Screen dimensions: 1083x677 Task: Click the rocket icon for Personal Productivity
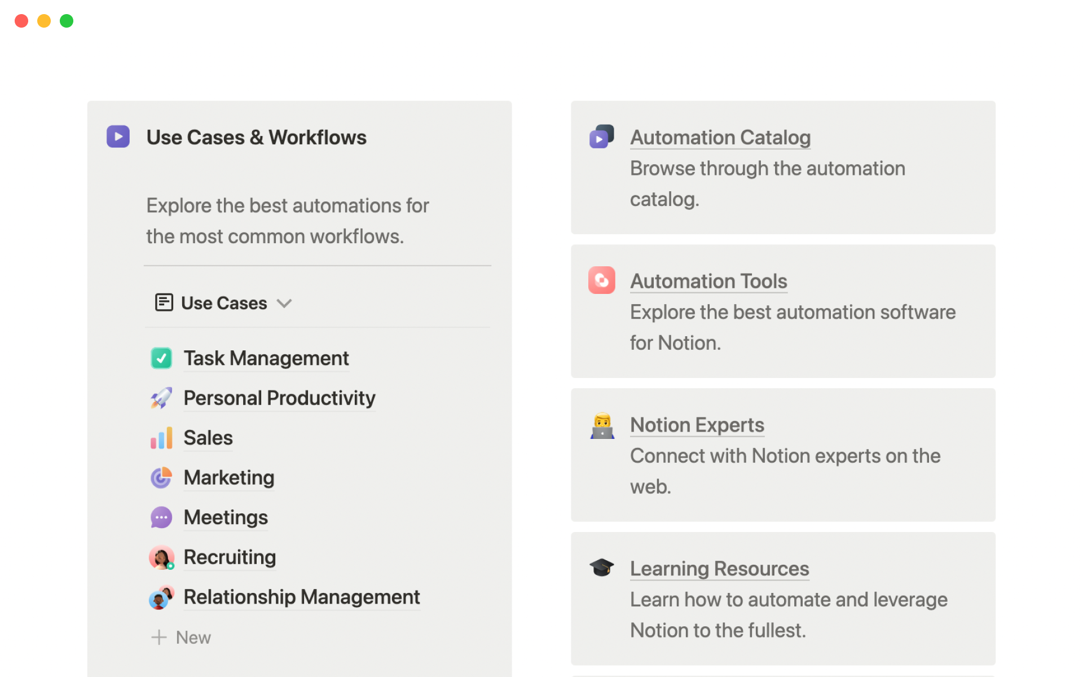coord(161,398)
